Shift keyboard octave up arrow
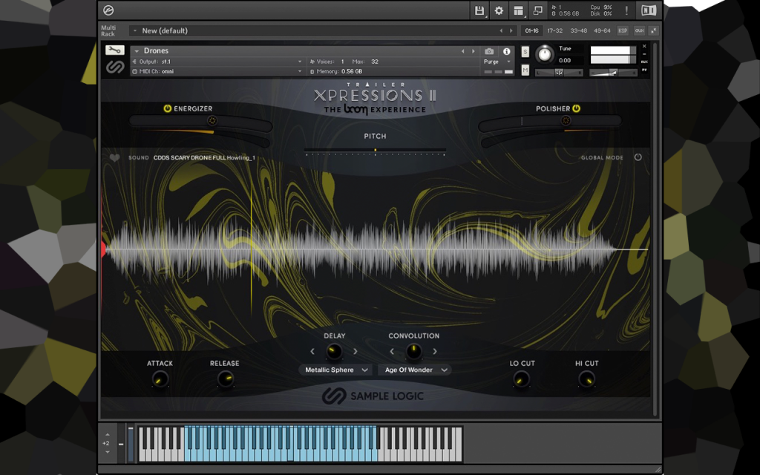 click(107, 434)
